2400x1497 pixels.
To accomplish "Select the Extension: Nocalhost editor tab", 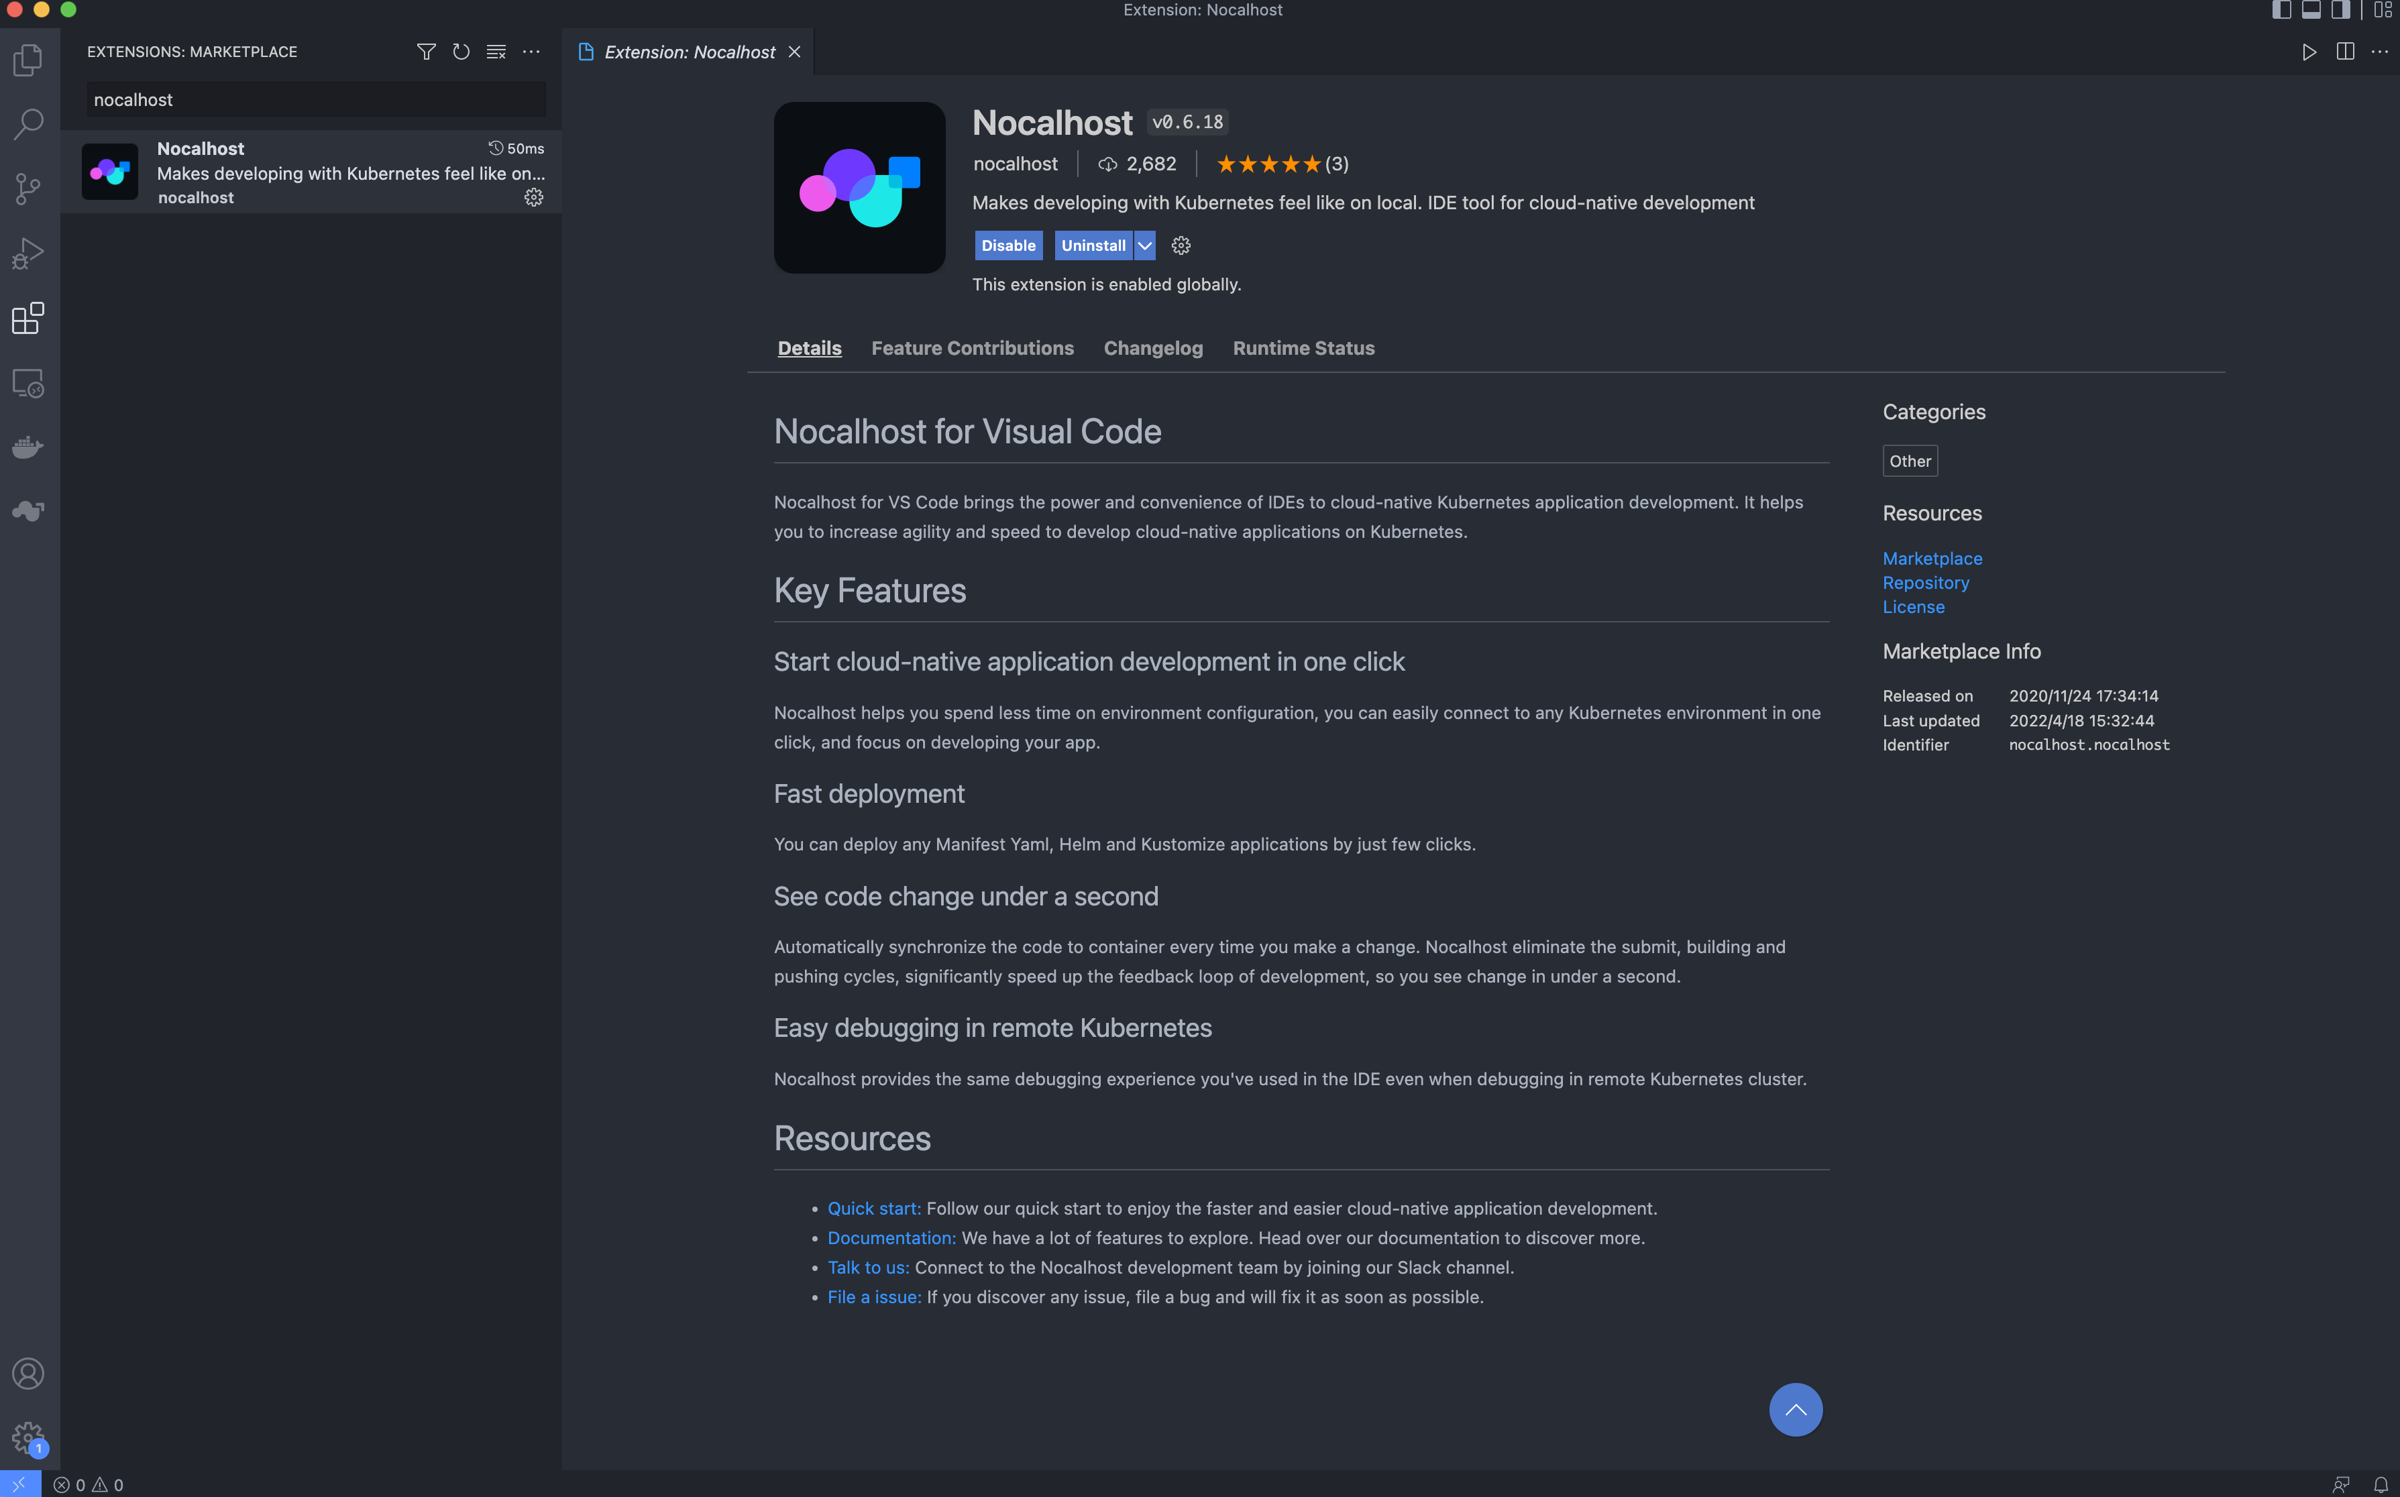I will click(x=689, y=52).
